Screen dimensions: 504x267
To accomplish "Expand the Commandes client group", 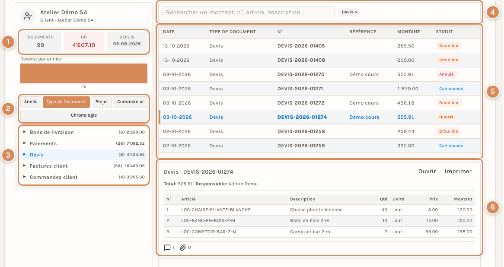I will (x=25, y=177).
